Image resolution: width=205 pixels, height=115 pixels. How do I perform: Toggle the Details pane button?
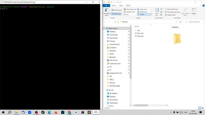116,14
